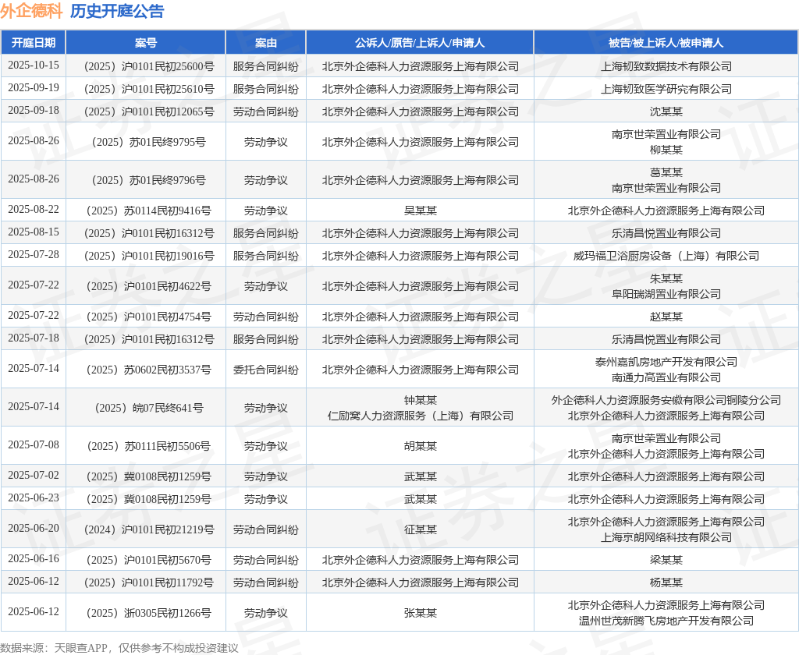The image size is (799, 655).
Task: Click defendant 梁某某
Action: 666,560
